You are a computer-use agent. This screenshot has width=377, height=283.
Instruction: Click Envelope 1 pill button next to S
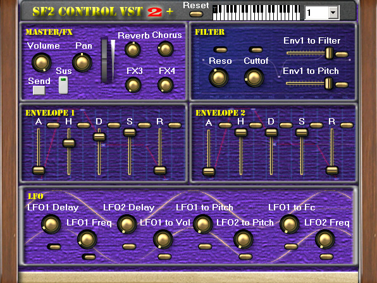click(144, 125)
